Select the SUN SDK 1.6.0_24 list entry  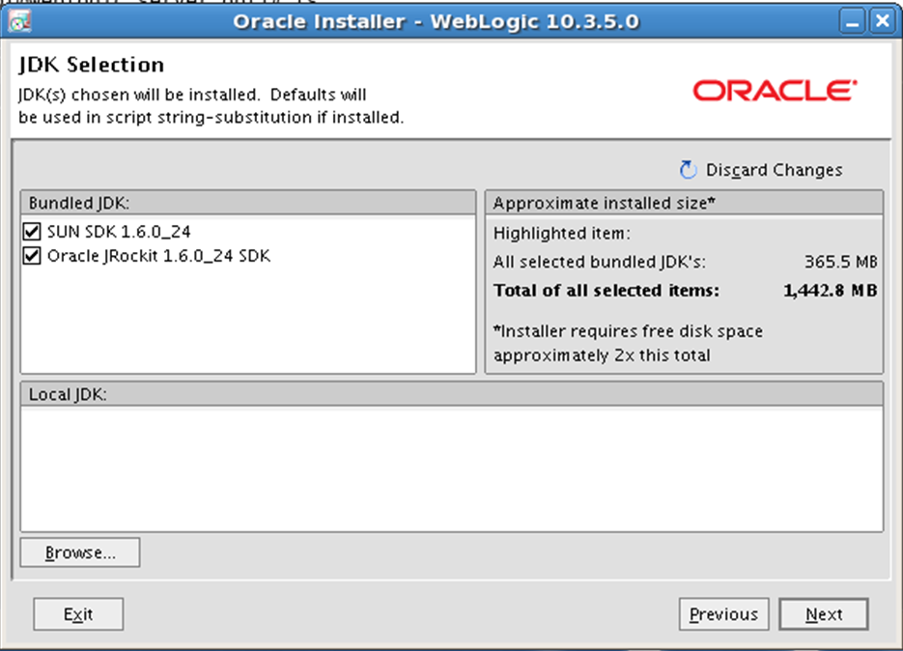click(x=119, y=232)
